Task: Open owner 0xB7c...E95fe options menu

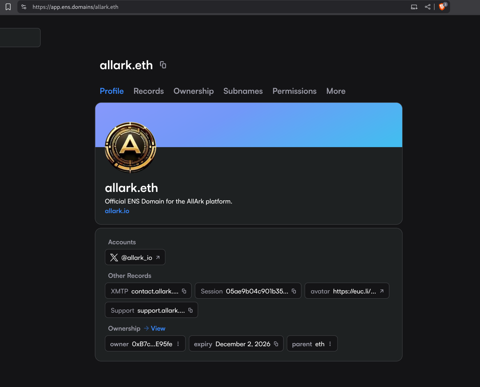Action: click(178, 344)
